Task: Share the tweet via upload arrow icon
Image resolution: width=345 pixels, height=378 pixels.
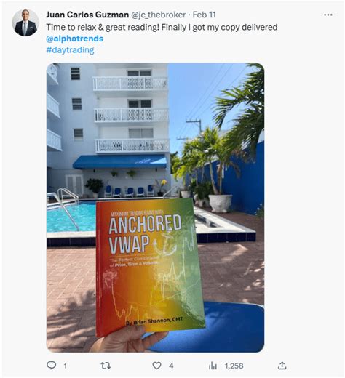Action: (x=282, y=365)
